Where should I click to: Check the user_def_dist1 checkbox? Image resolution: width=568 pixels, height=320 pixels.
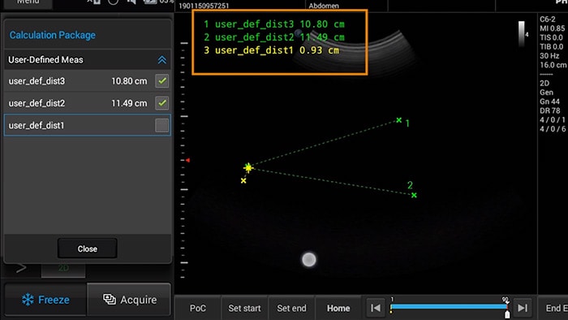click(162, 125)
